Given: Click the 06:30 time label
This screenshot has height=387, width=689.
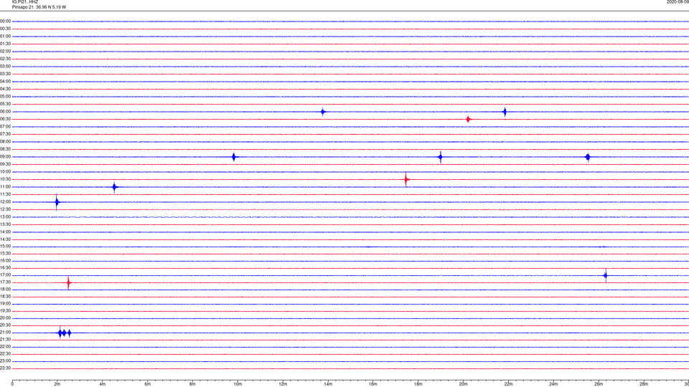Looking at the screenshot, I should click(5, 119).
